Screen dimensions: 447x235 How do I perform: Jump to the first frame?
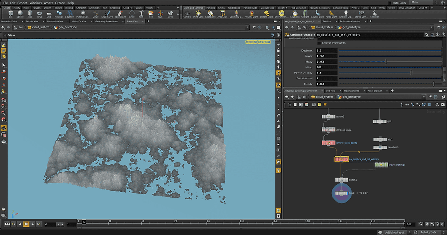(7, 224)
